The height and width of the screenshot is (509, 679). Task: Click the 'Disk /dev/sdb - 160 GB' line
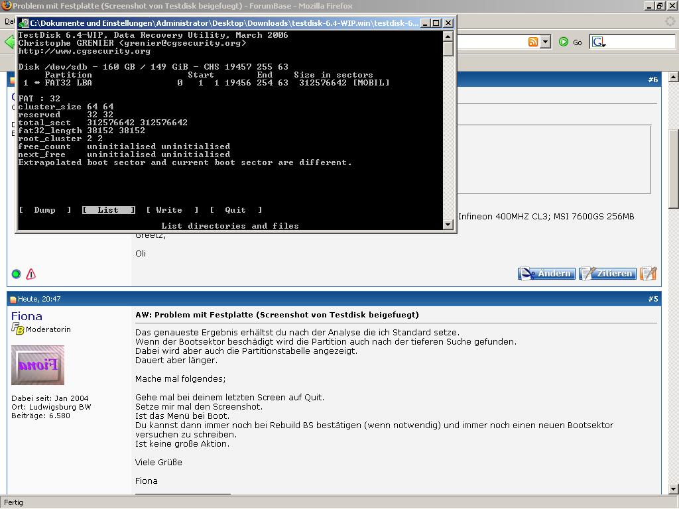(x=153, y=67)
